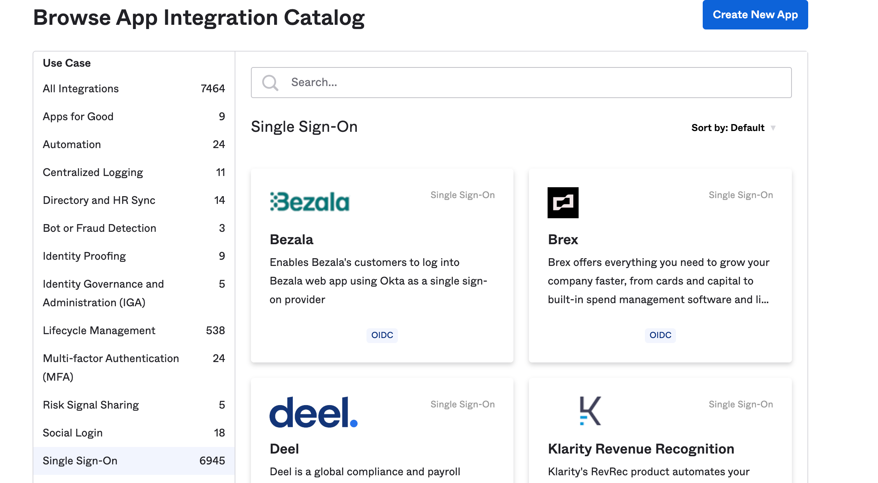Open the Brex app title link
878x483 pixels.
click(563, 240)
